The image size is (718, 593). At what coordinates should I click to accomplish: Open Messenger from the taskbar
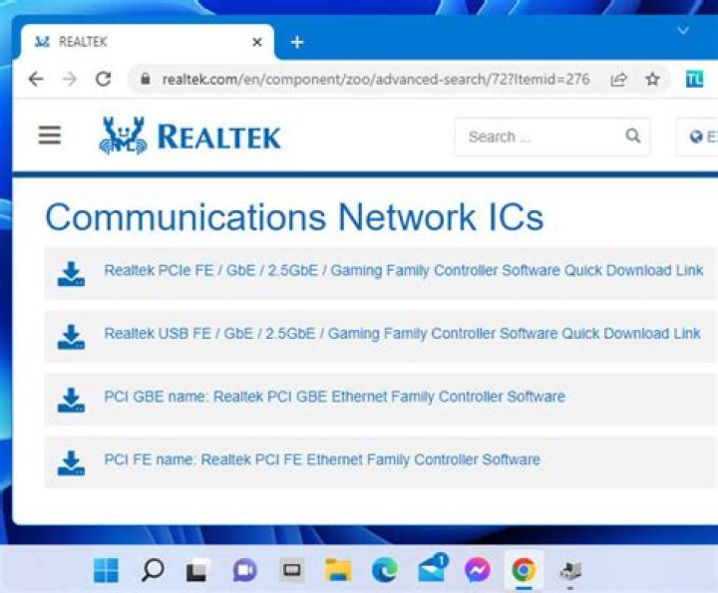(477, 570)
